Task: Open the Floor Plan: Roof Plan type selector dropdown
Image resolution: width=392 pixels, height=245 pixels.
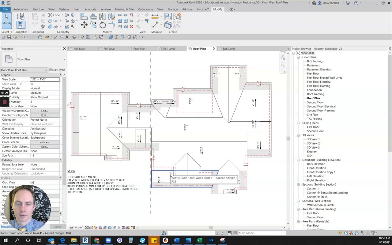Action: [46, 70]
